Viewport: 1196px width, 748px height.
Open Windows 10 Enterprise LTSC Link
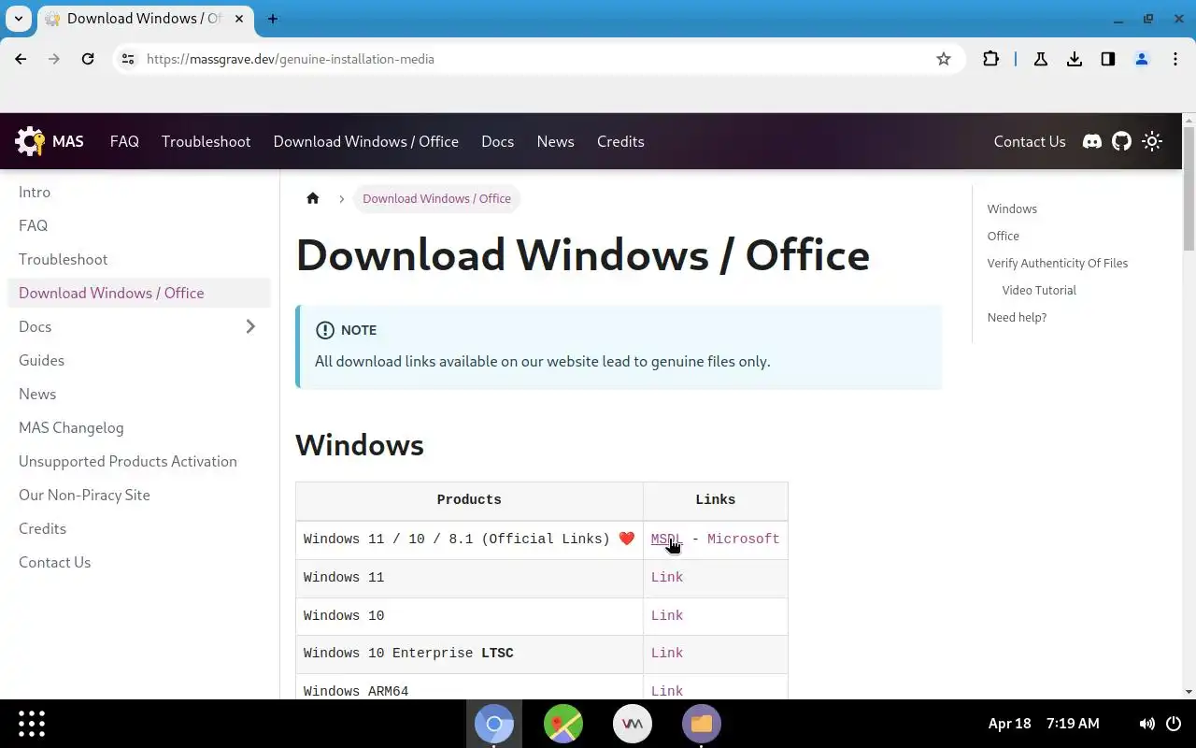pos(667,653)
